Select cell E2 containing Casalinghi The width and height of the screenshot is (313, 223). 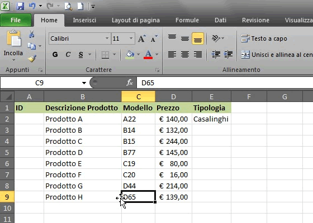click(211, 119)
